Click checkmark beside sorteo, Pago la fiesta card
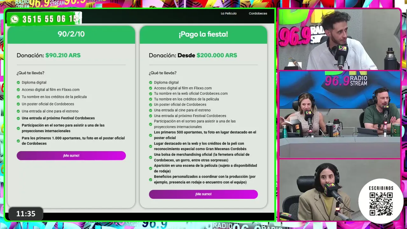The width and height of the screenshot is (407, 229). click(x=151, y=124)
